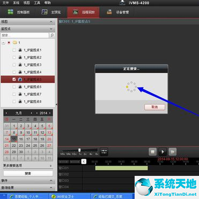The width and height of the screenshot is (199, 199).
Task: Check the 1_IP监控点2 checkbox
Action: (14, 58)
